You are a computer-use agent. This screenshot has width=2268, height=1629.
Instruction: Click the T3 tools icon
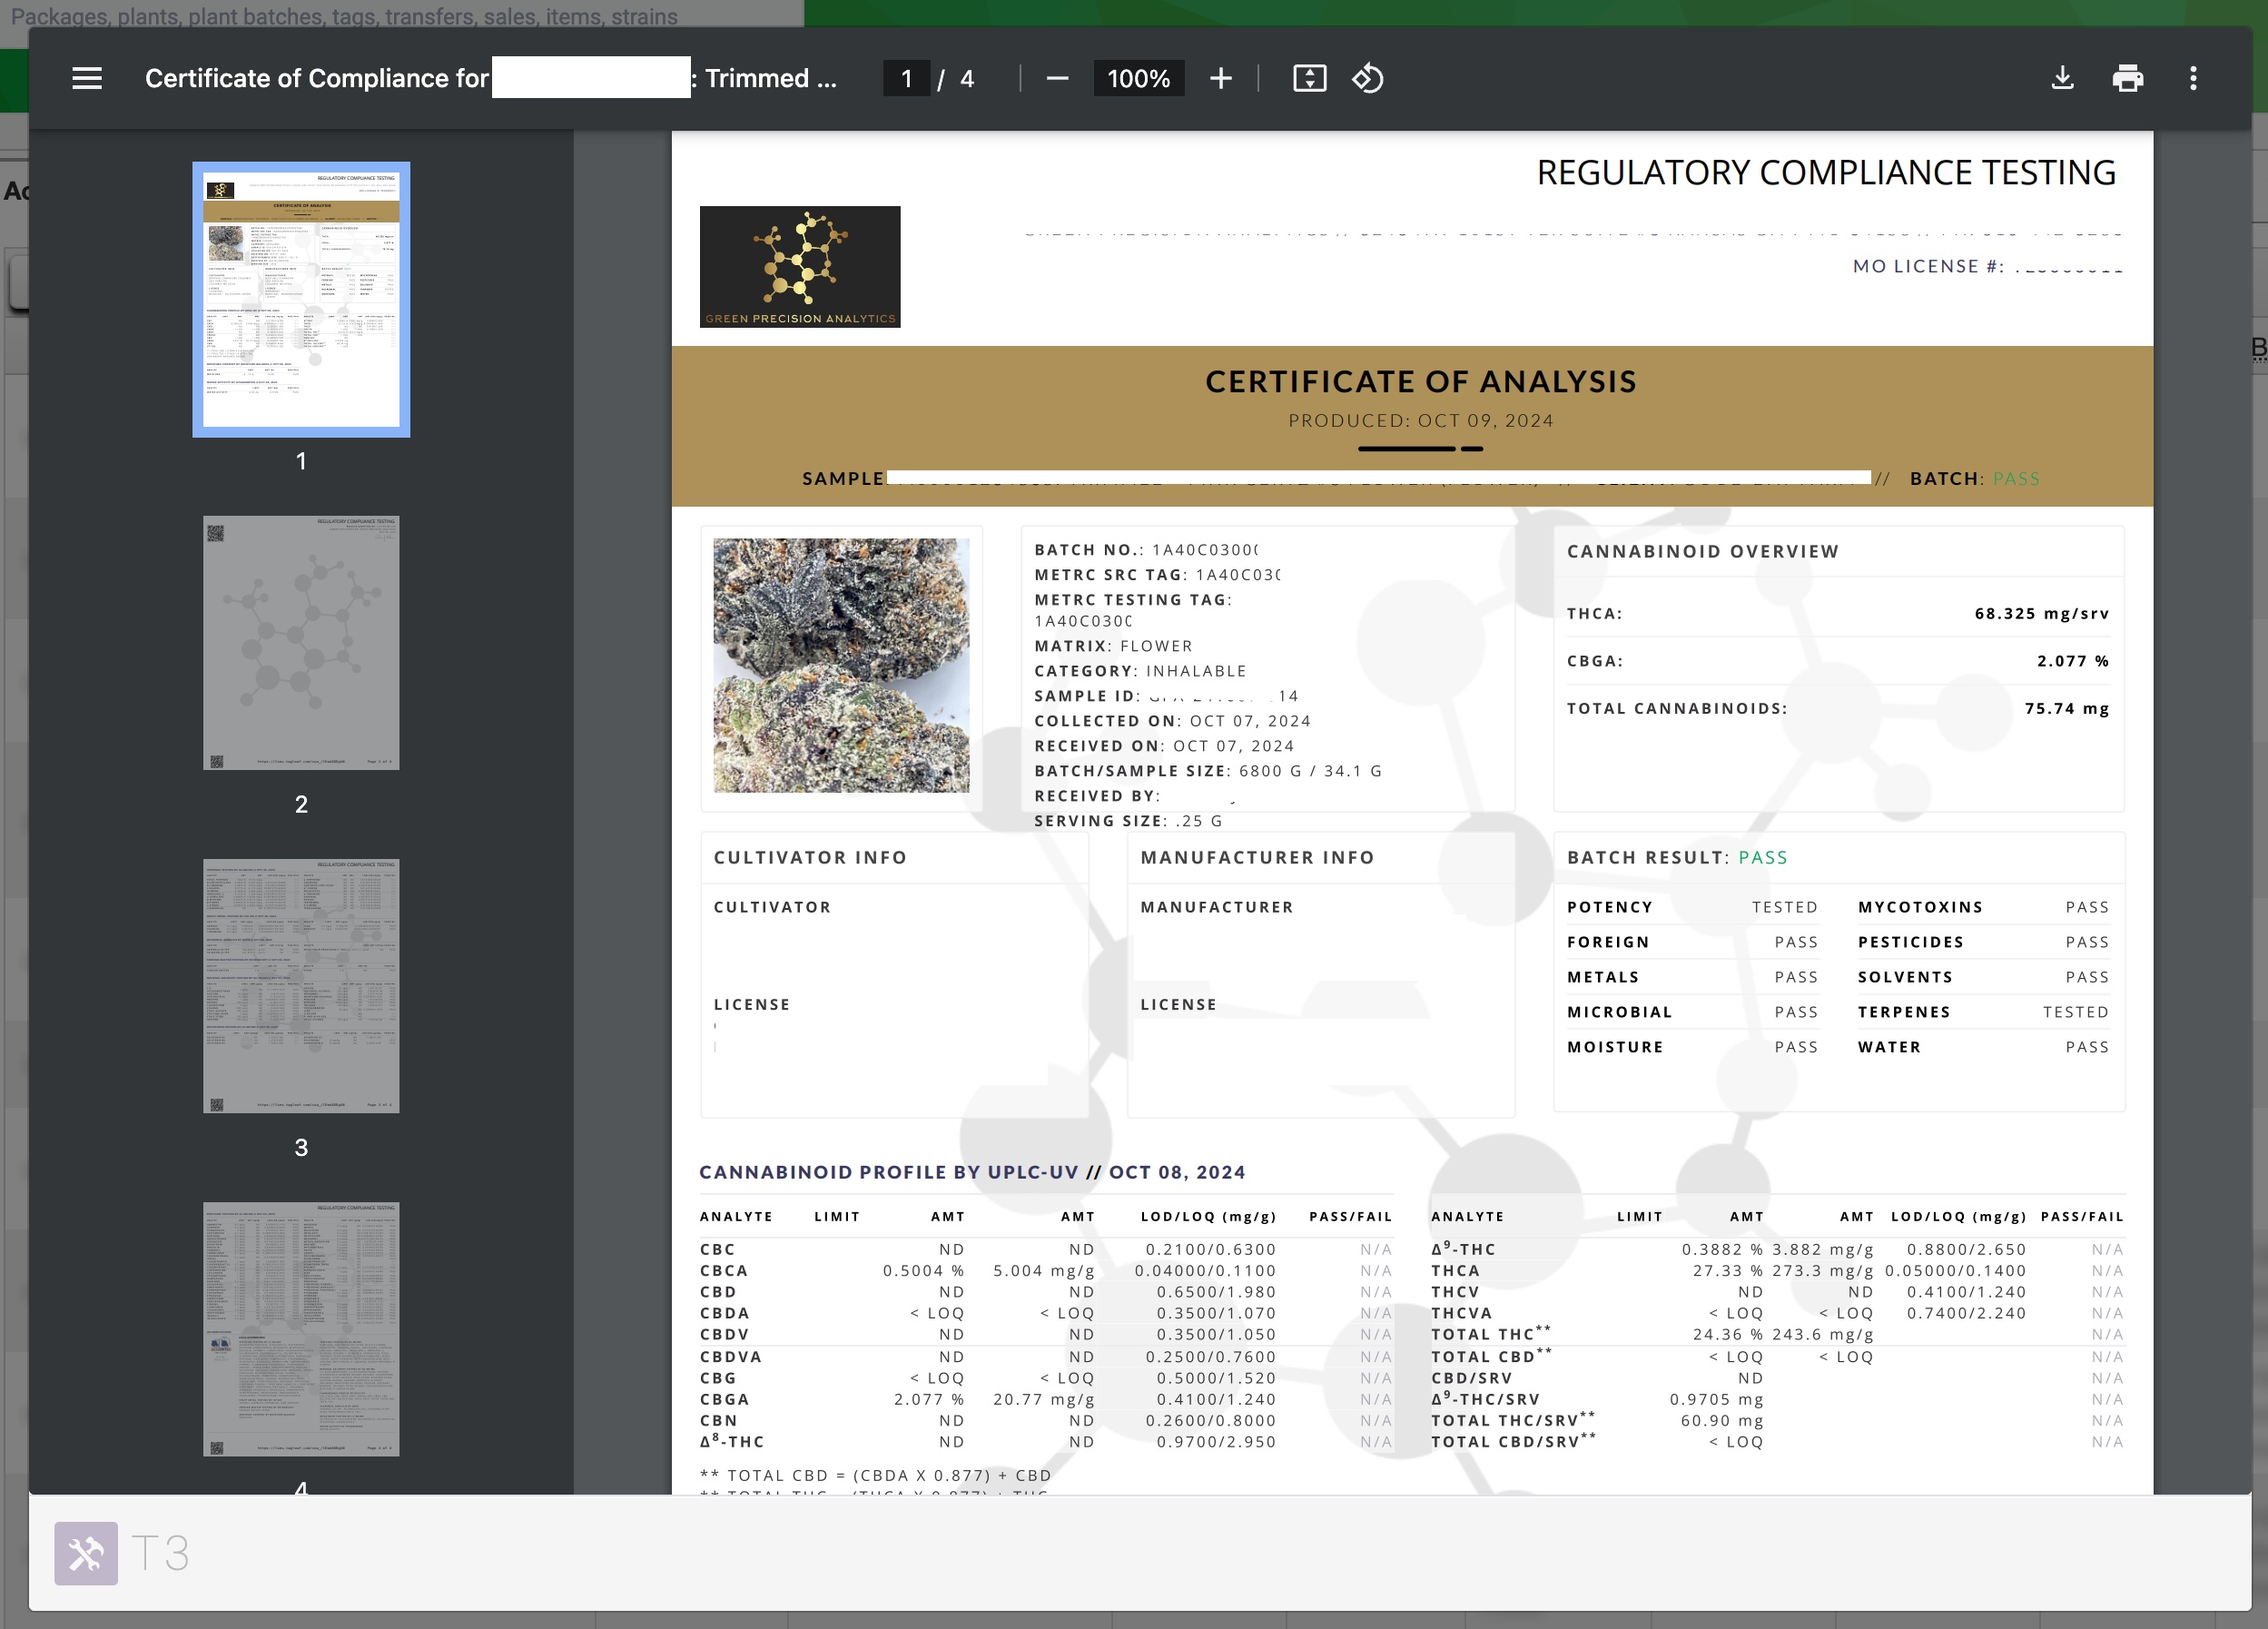tap(86, 1552)
